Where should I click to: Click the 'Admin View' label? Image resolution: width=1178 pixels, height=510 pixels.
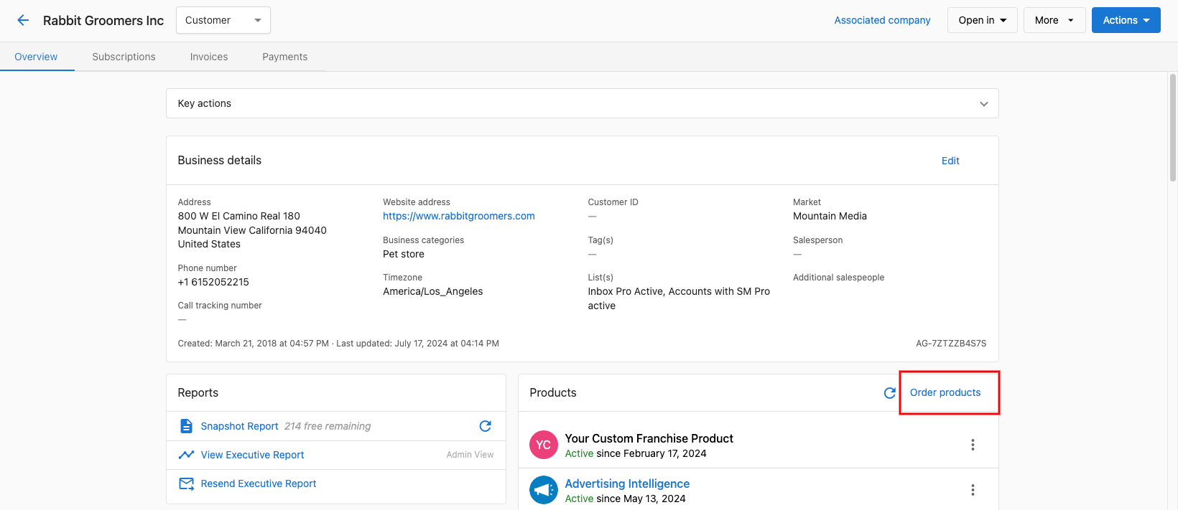[470, 455]
